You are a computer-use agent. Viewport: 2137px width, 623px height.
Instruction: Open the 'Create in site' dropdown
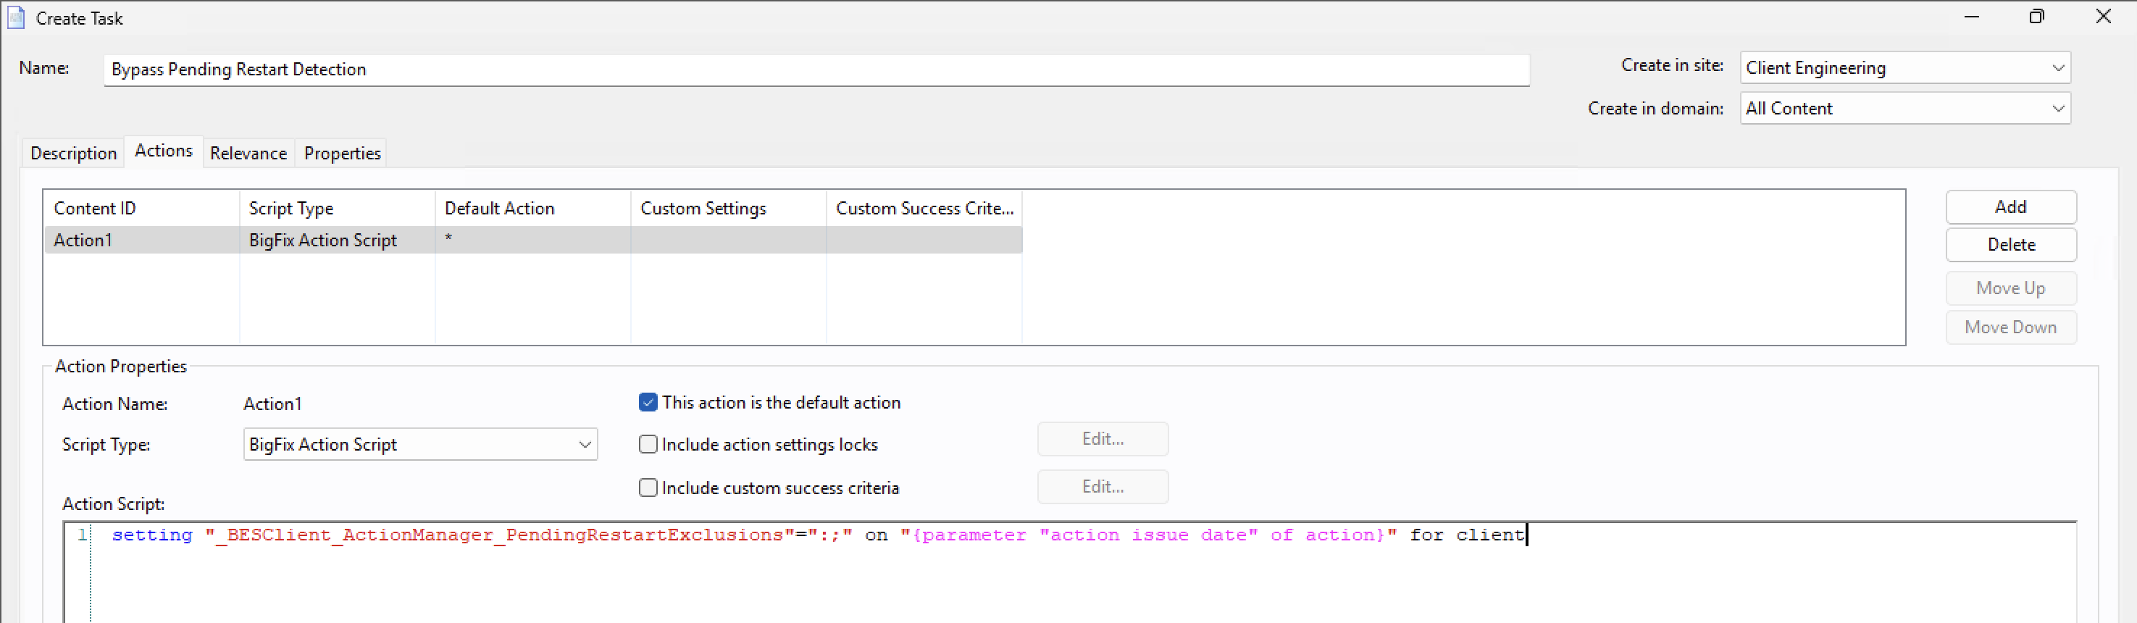click(1904, 68)
